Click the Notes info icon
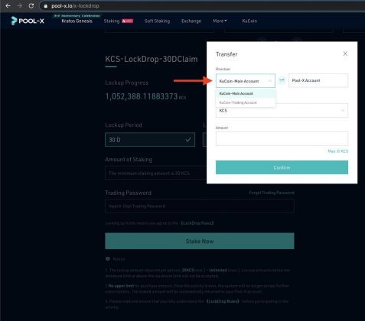The width and height of the screenshot is (365, 321). 108,259
